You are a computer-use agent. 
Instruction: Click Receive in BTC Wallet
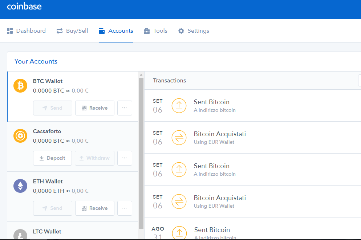pos(95,108)
